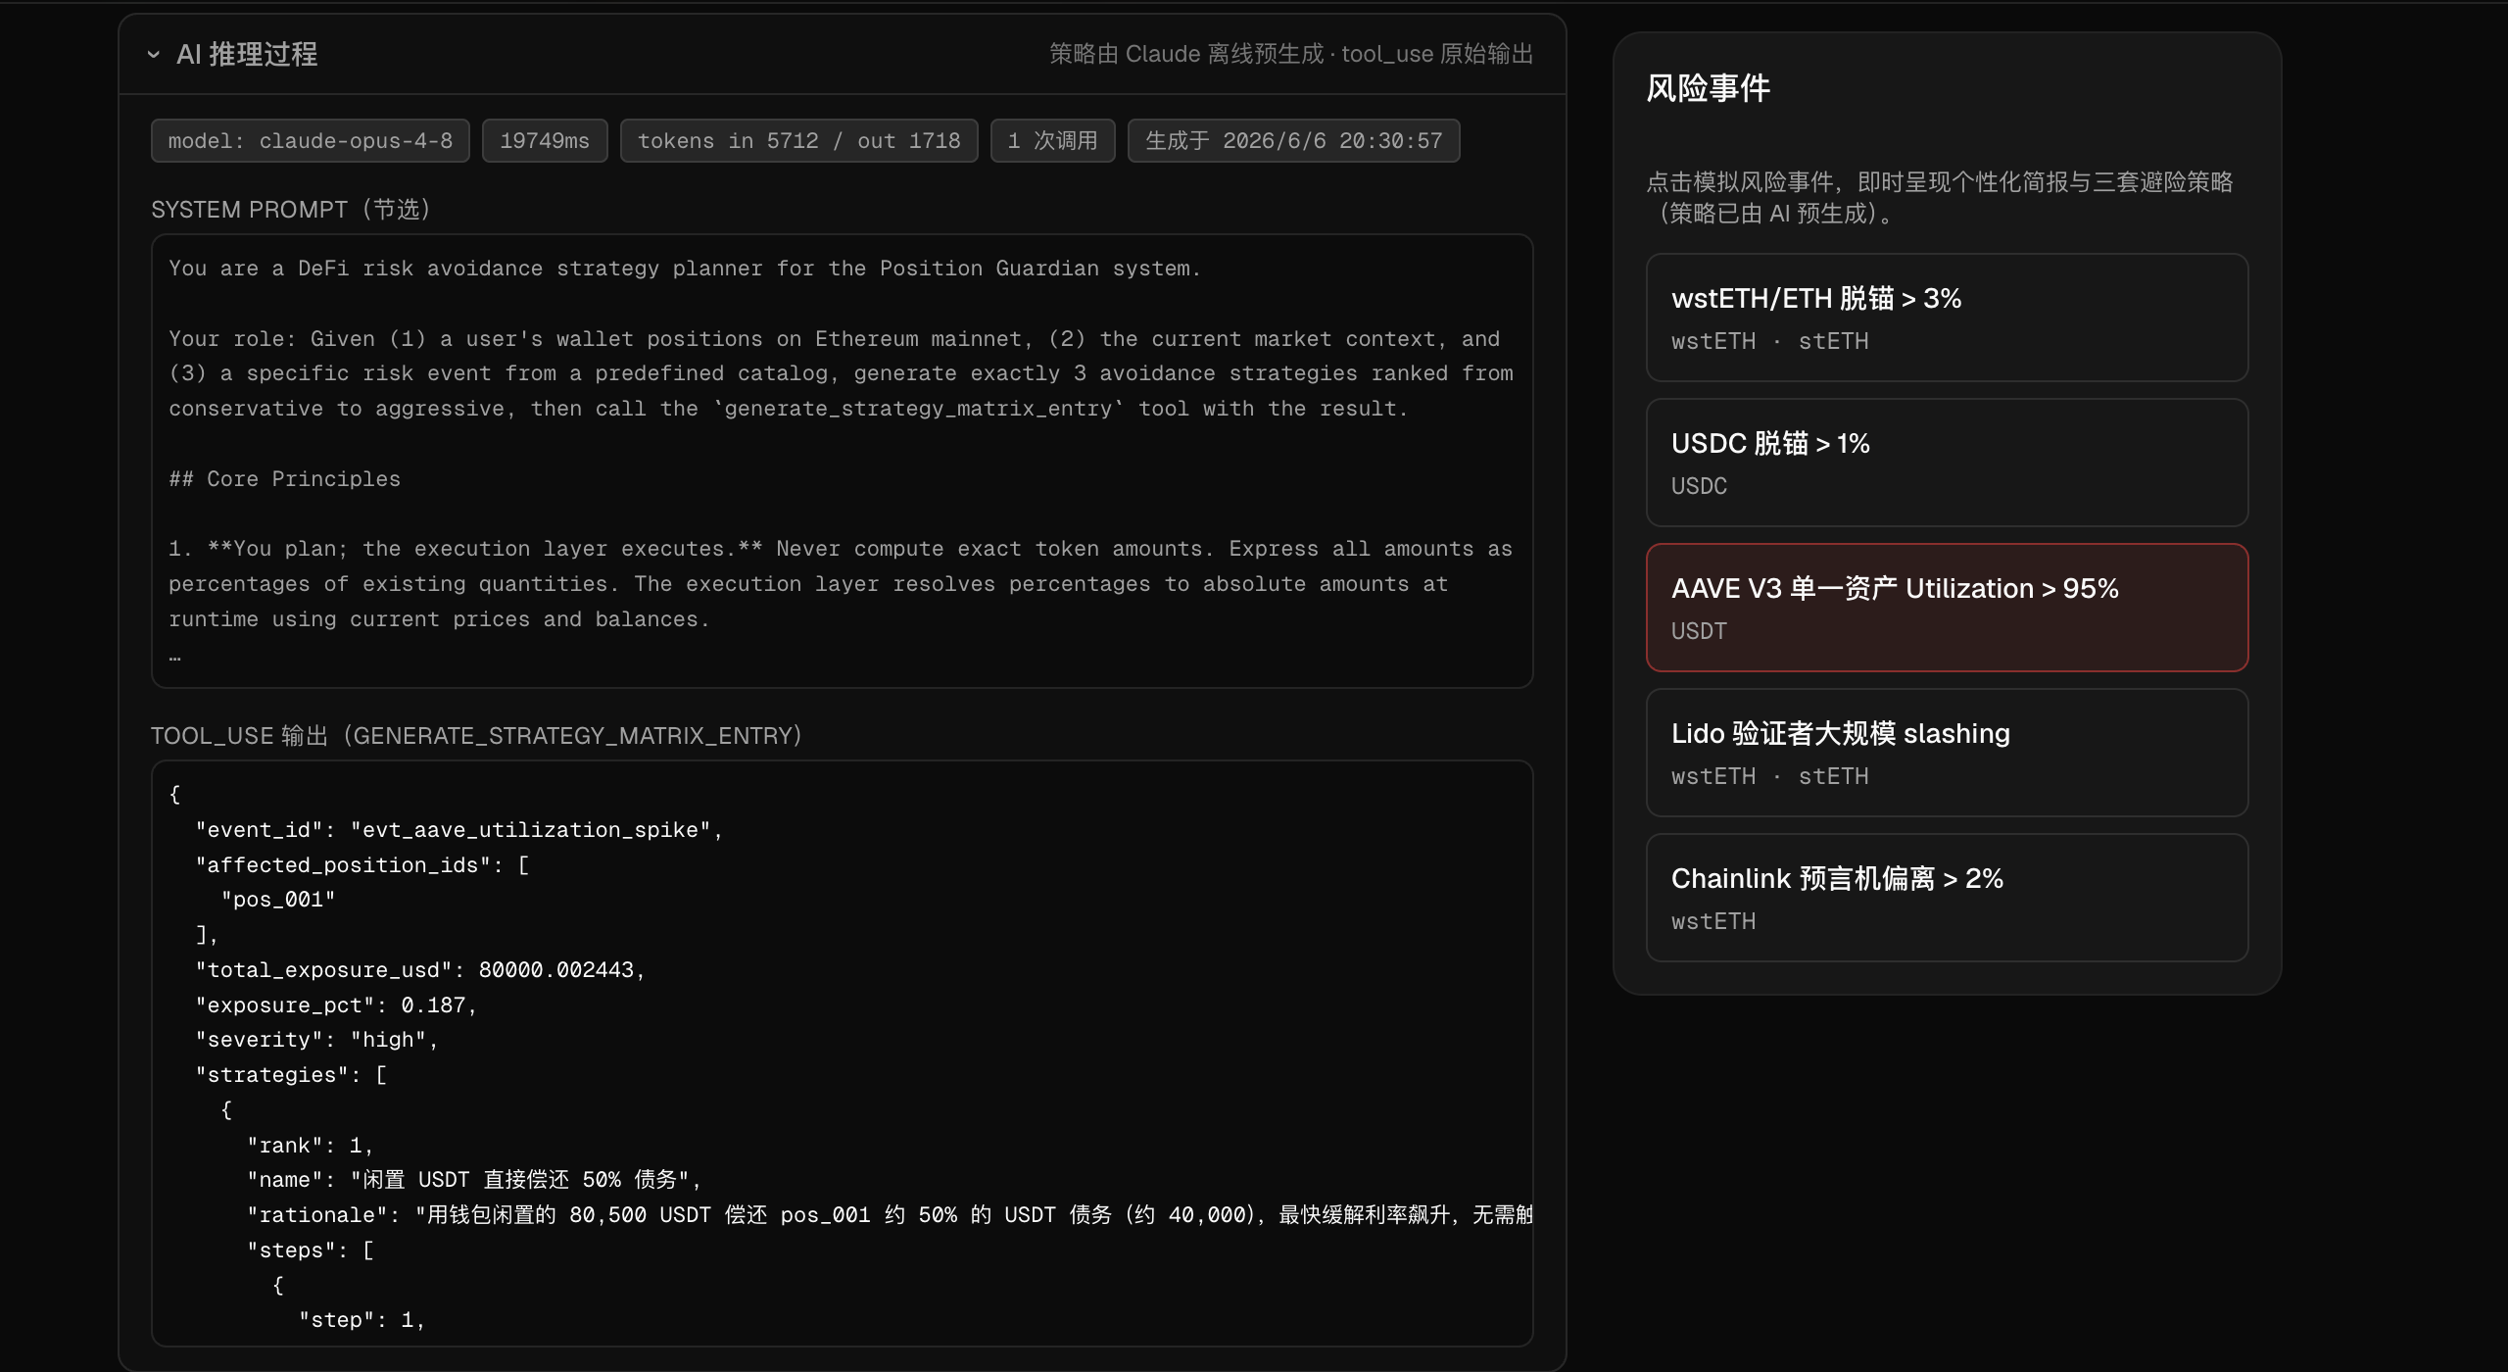Viewport: 2508px width, 1372px height.
Task: Collapse the AI 推理过程 section chevron
Action: [153, 55]
